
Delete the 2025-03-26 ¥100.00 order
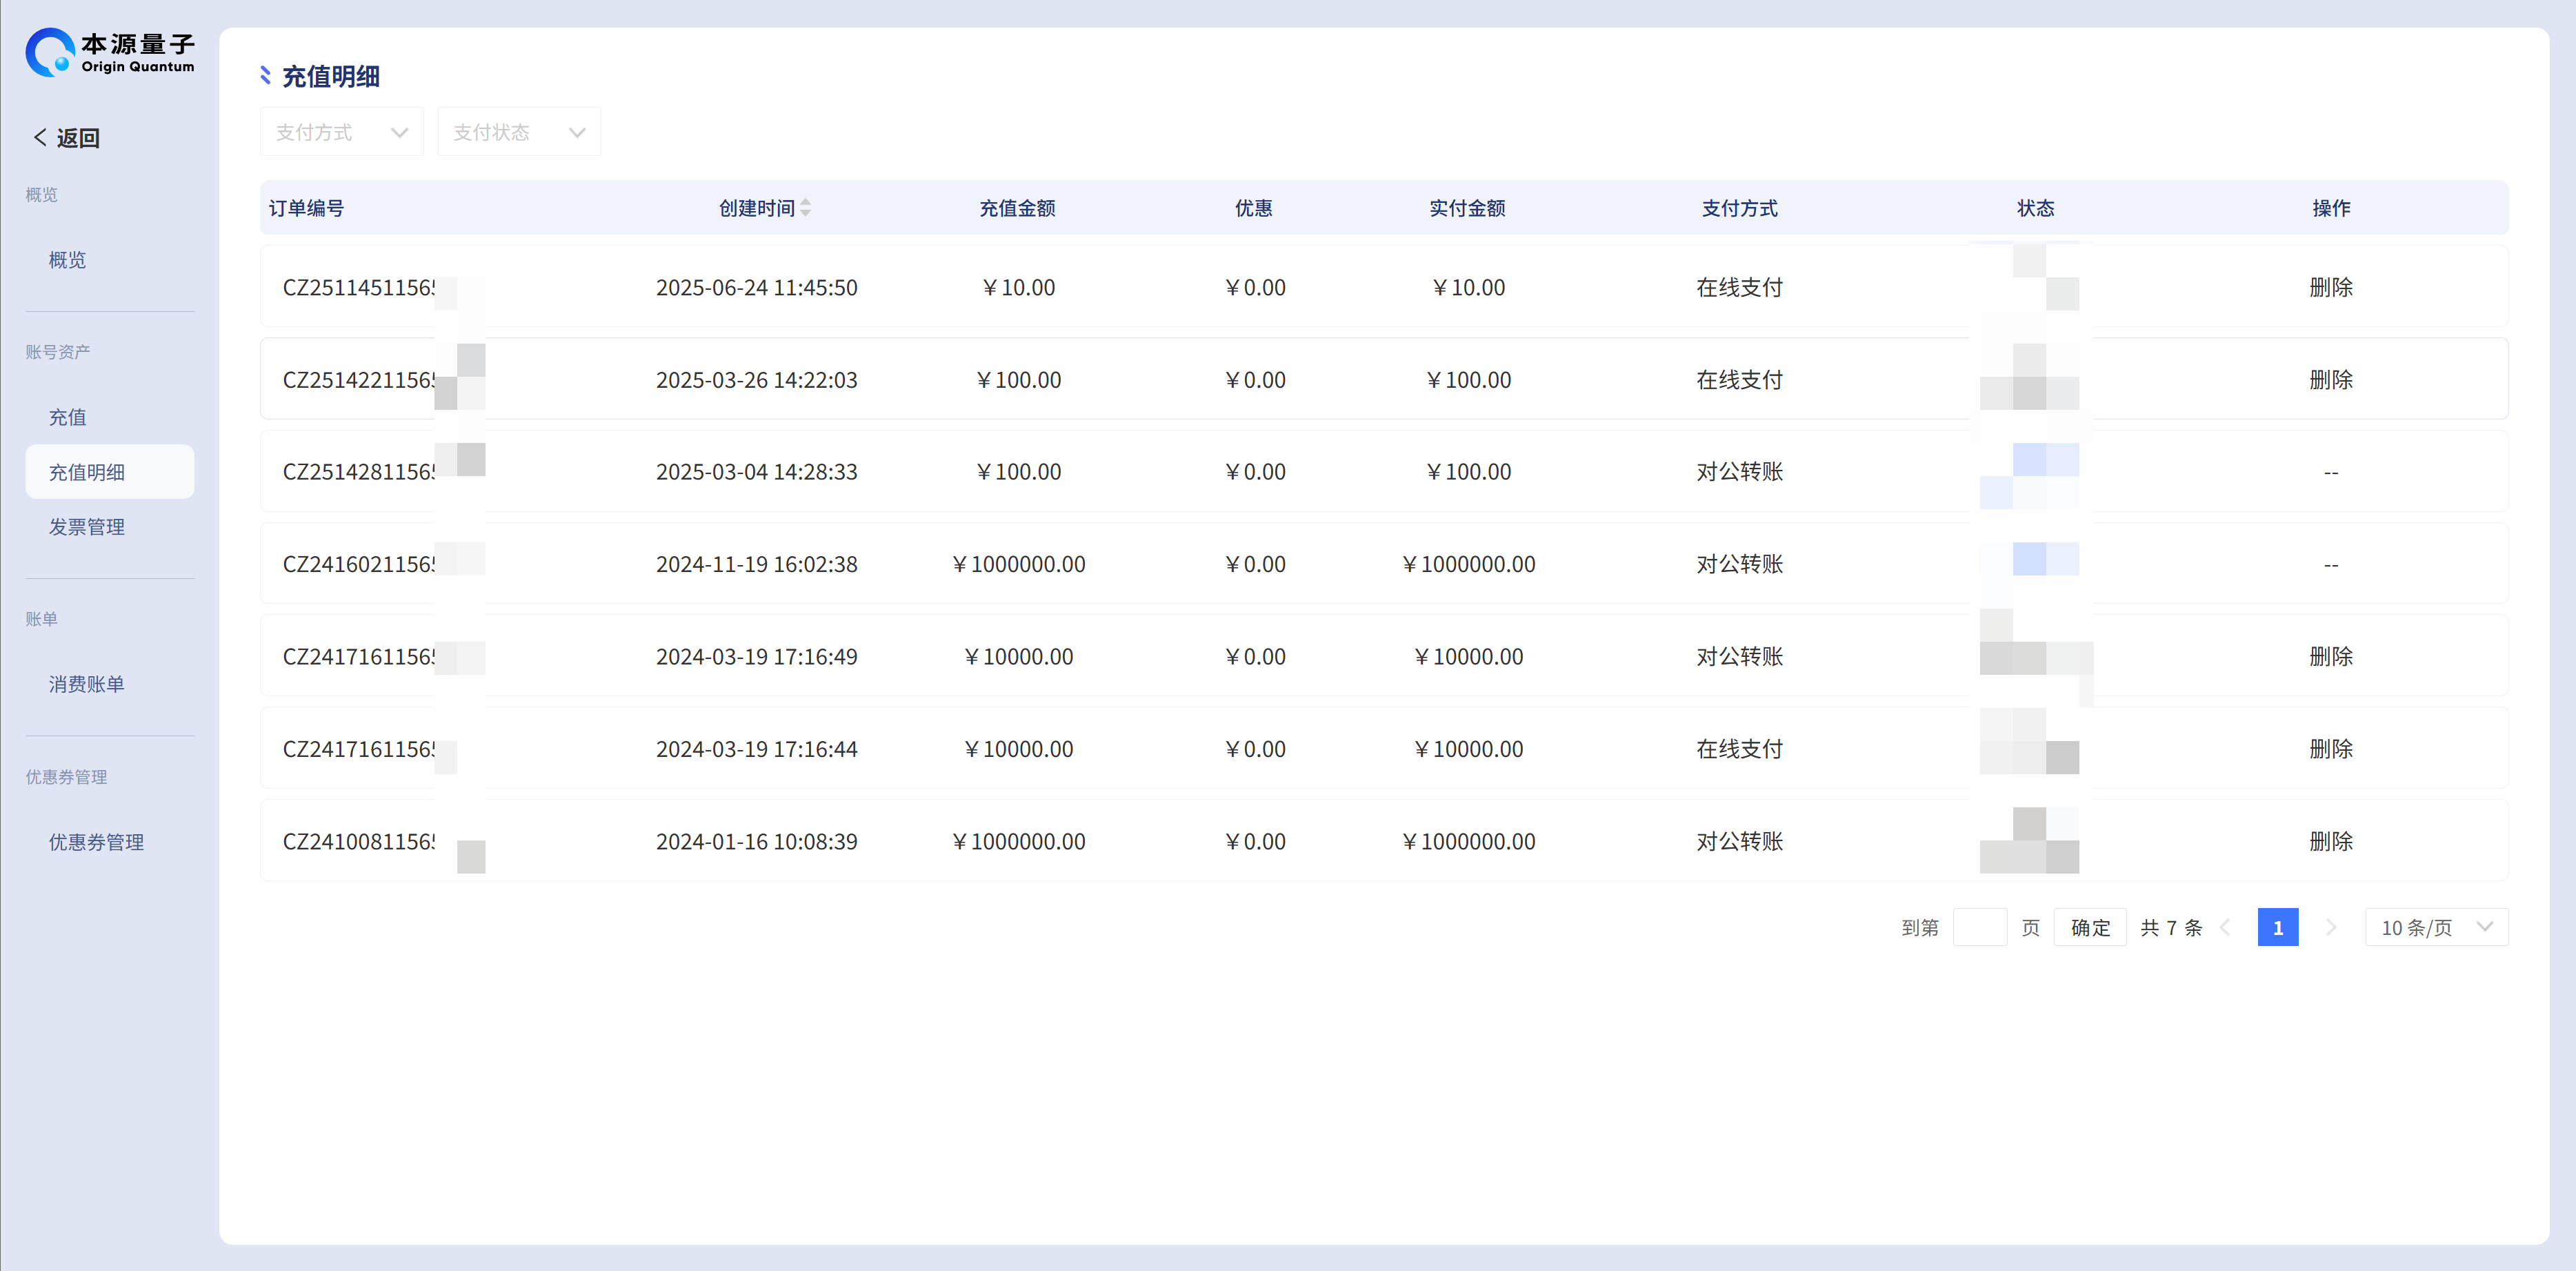pos(2330,380)
